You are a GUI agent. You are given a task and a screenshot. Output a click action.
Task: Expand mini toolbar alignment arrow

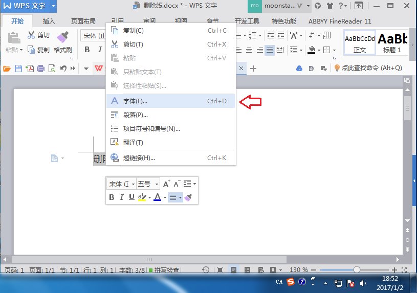[180, 197]
